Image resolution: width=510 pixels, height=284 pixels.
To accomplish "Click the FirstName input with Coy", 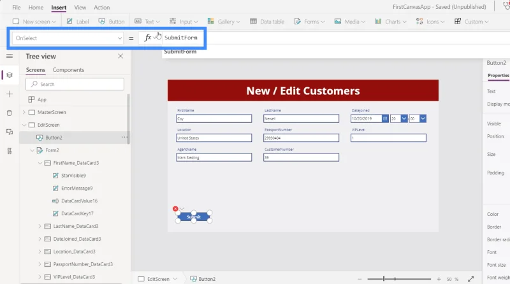I will pos(214,118).
